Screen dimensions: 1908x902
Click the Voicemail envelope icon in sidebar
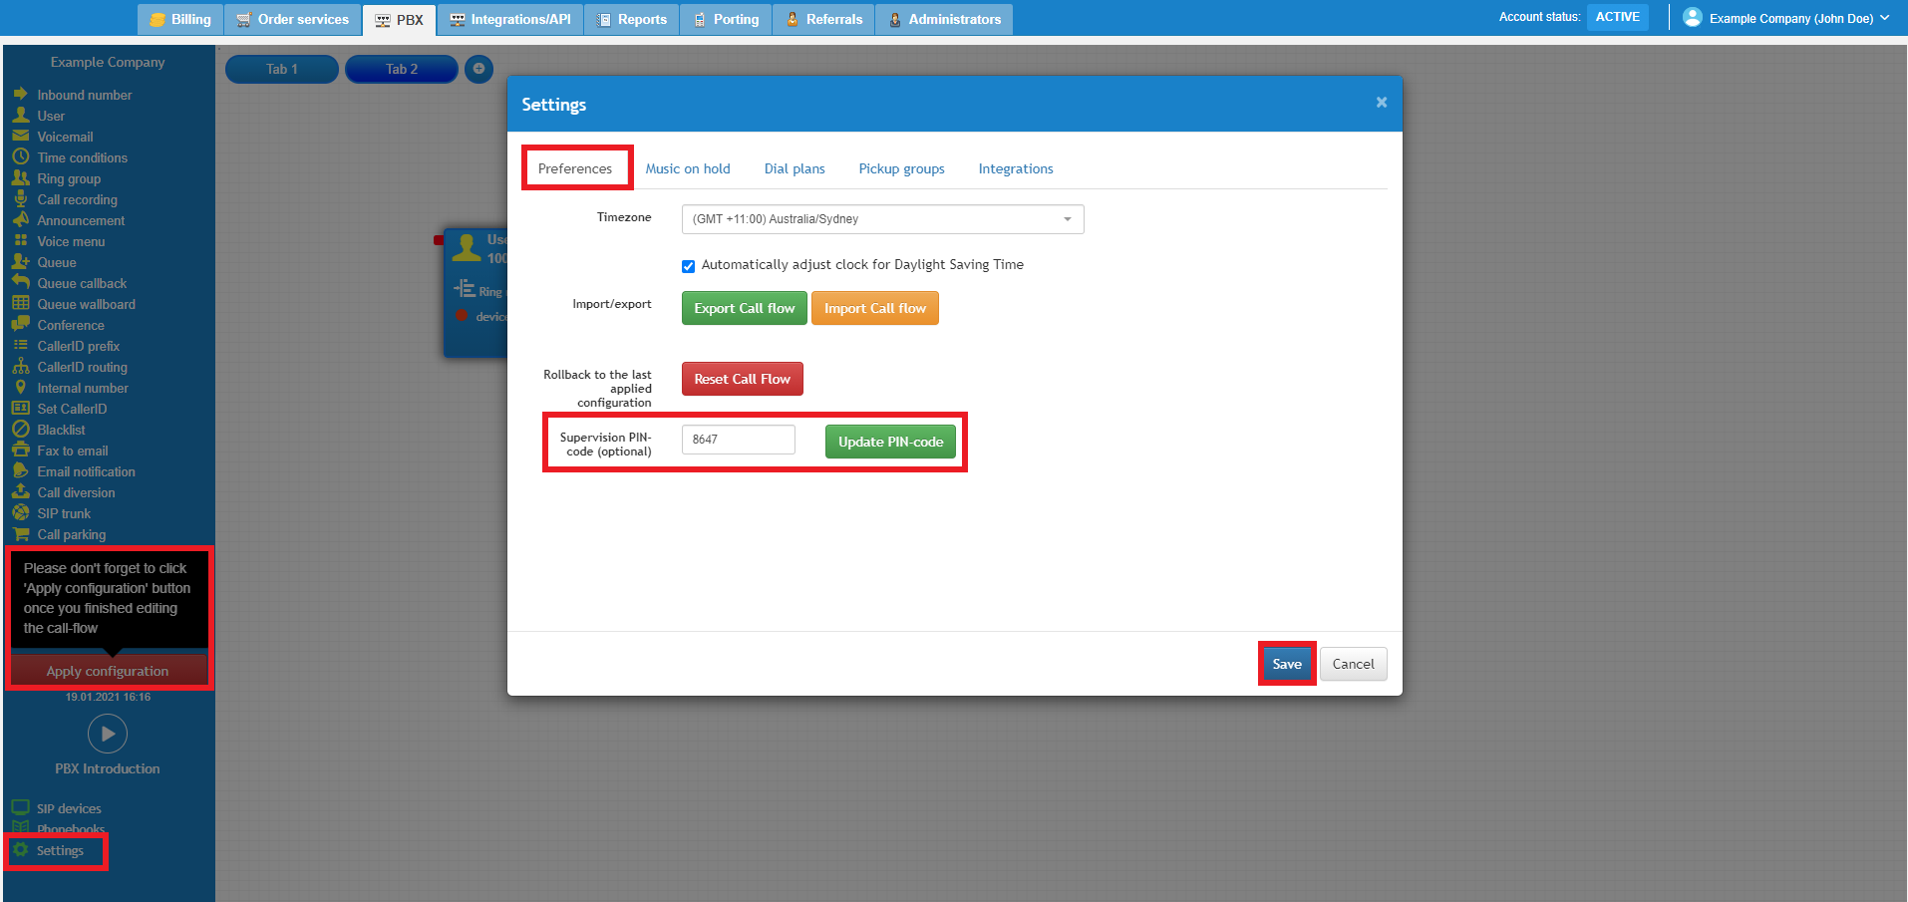click(x=20, y=137)
